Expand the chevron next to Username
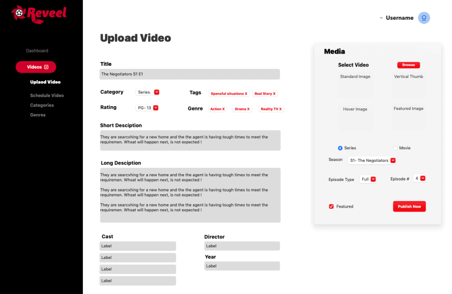This screenshot has height=294, width=452. click(x=381, y=18)
